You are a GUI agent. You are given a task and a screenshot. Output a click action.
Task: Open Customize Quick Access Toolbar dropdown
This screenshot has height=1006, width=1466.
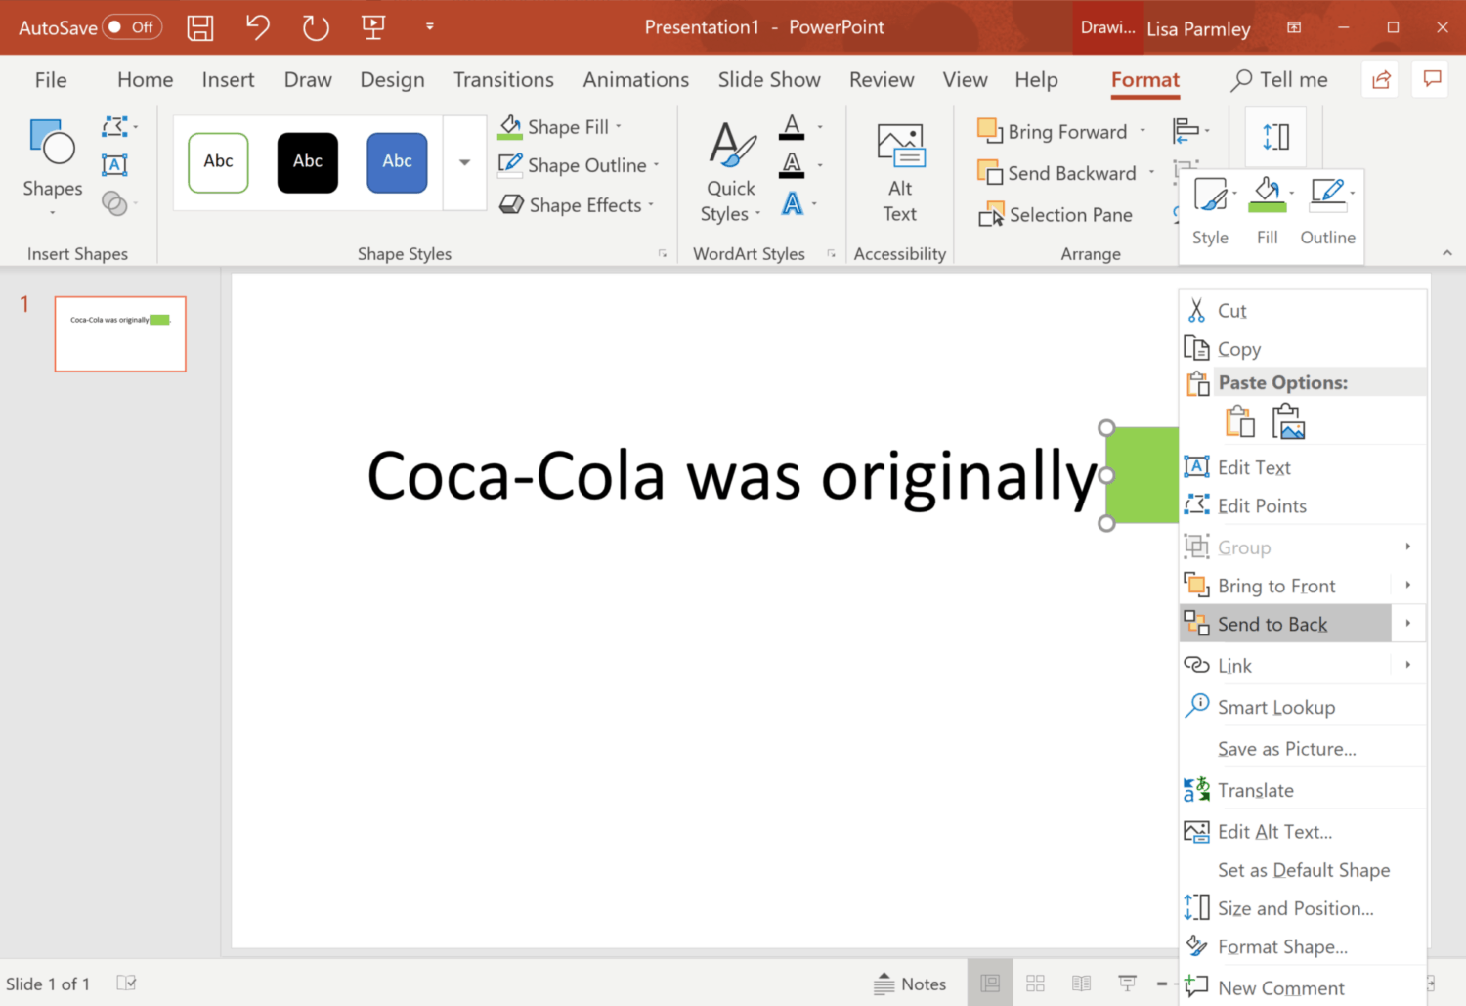click(430, 27)
